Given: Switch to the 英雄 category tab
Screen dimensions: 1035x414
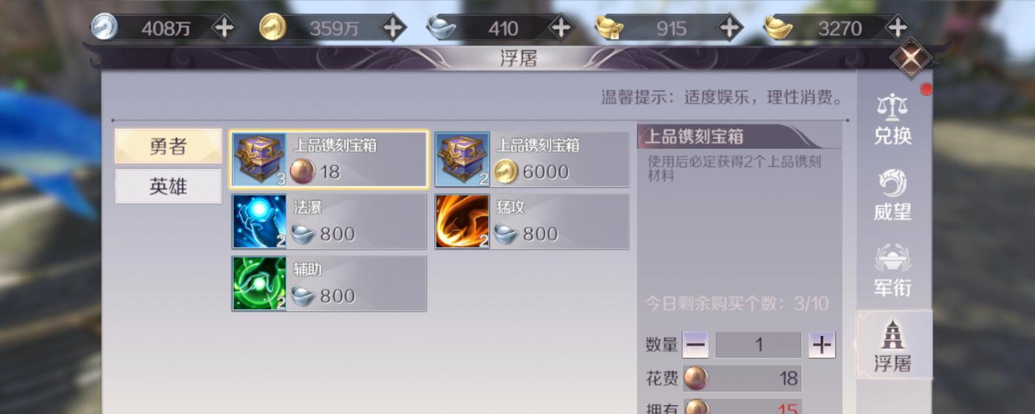Looking at the screenshot, I should (x=168, y=186).
